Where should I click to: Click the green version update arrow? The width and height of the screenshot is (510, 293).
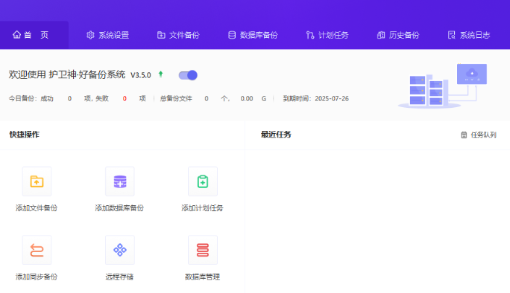(160, 74)
